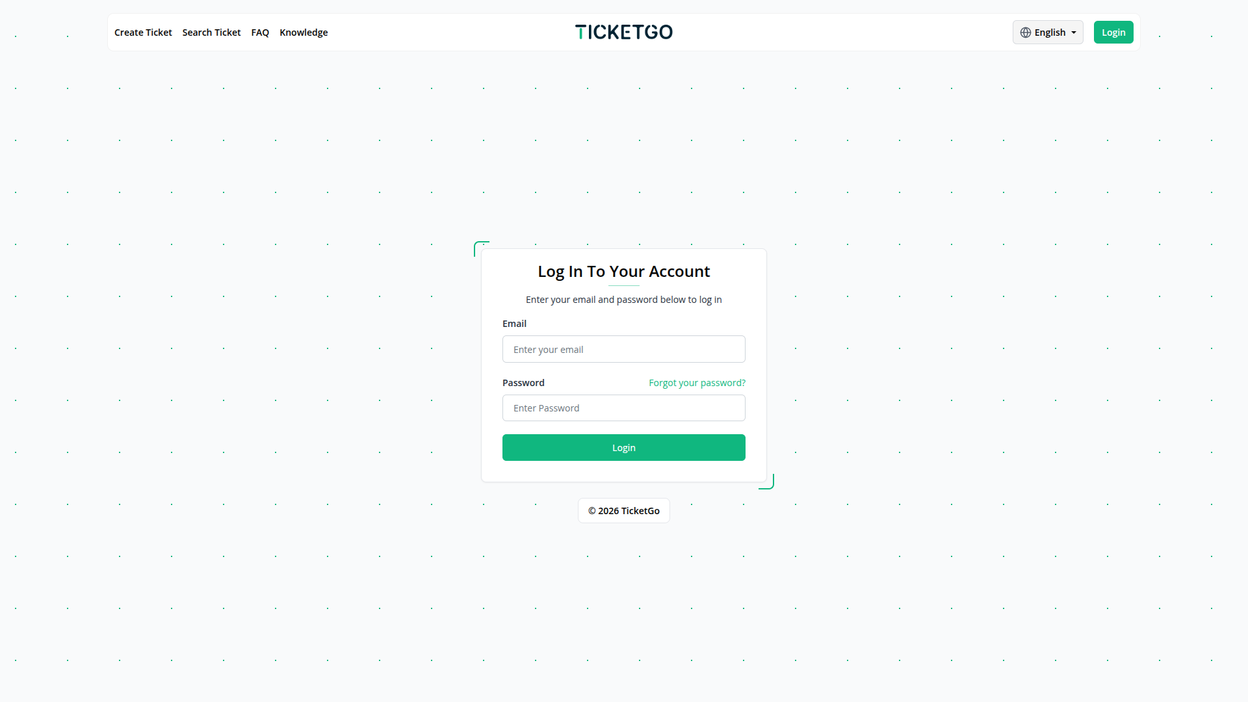Submit the form with the wide Login button
This screenshot has height=702, width=1248.
click(623, 447)
